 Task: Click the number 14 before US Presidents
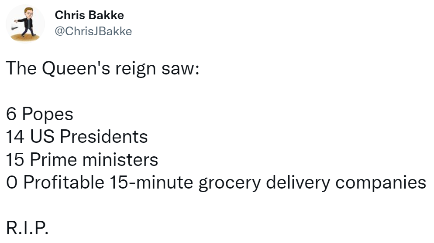15,137
